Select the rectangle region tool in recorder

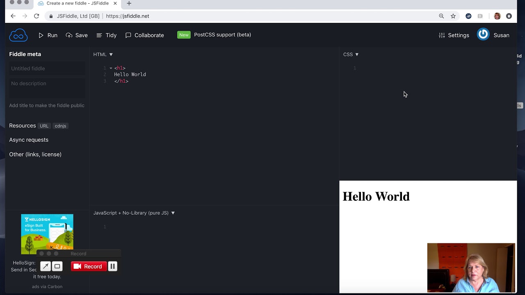(57, 266)
